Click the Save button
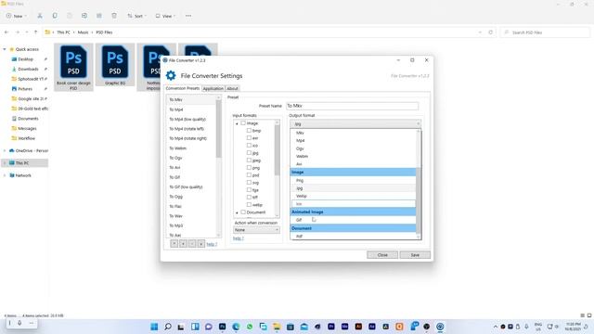 pos(415,255)
